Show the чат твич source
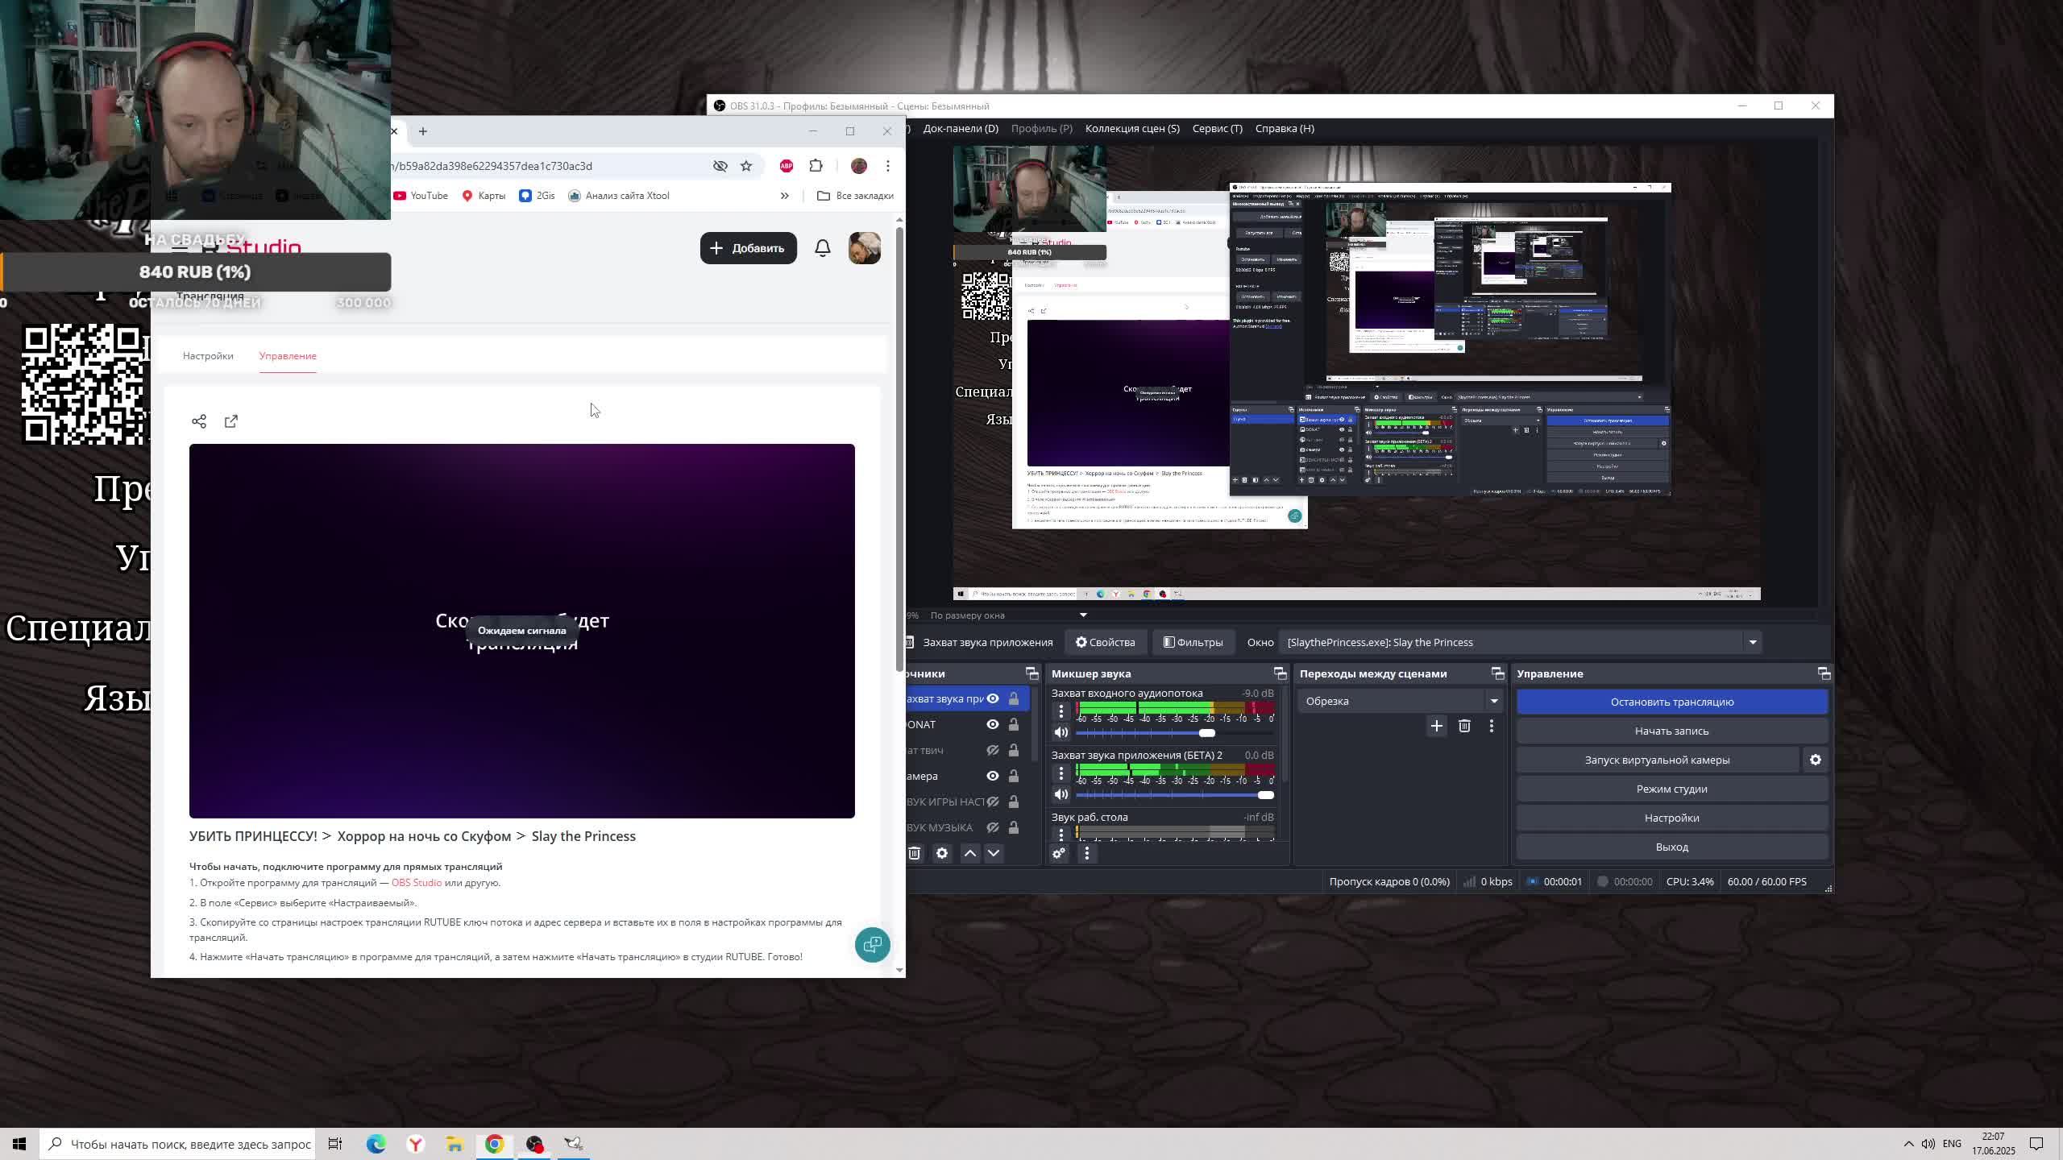The image size is (2063, 1160). point(992,750)
